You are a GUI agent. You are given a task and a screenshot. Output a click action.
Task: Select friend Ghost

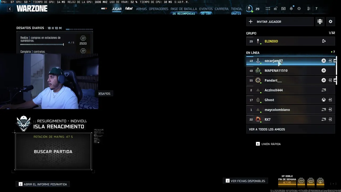click(x=290, y=100)
